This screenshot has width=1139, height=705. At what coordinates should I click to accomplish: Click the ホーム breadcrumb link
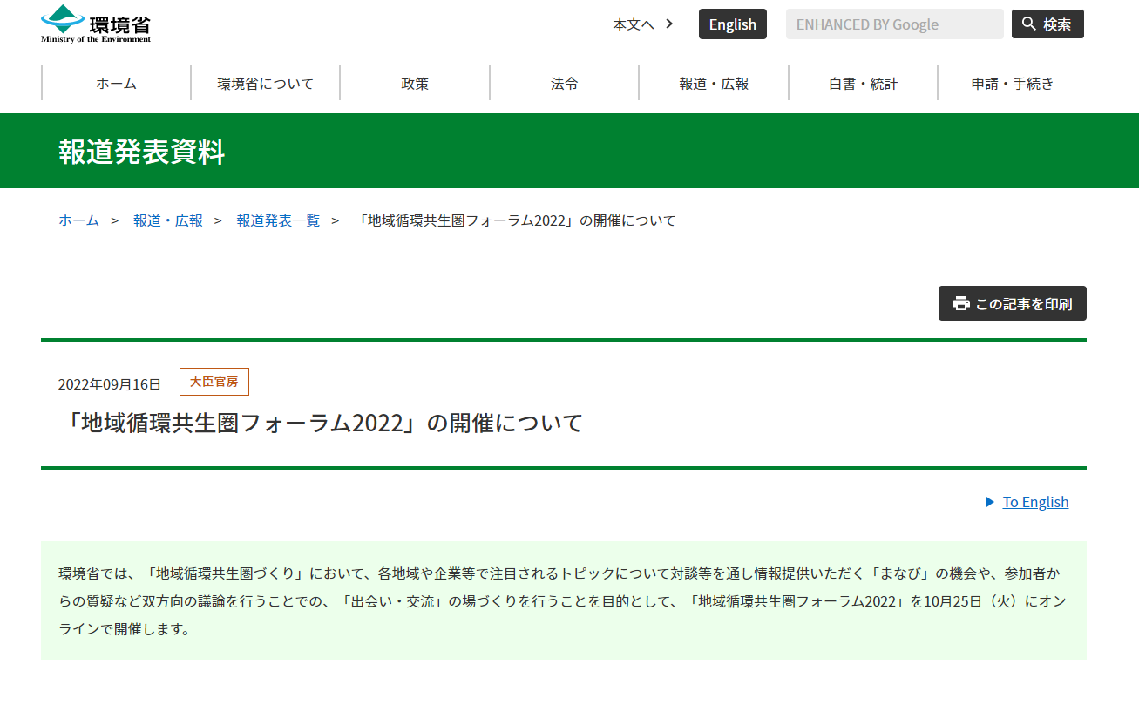tap(78, 220)
